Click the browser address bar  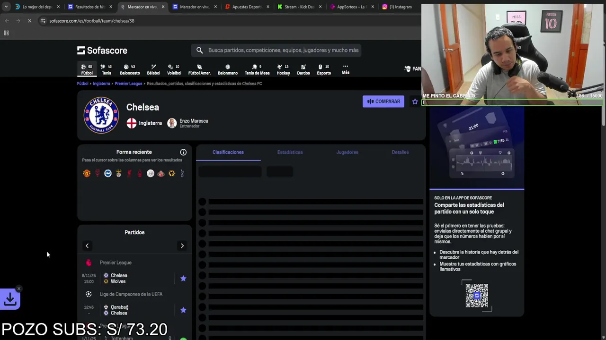[x=227, y=21]
